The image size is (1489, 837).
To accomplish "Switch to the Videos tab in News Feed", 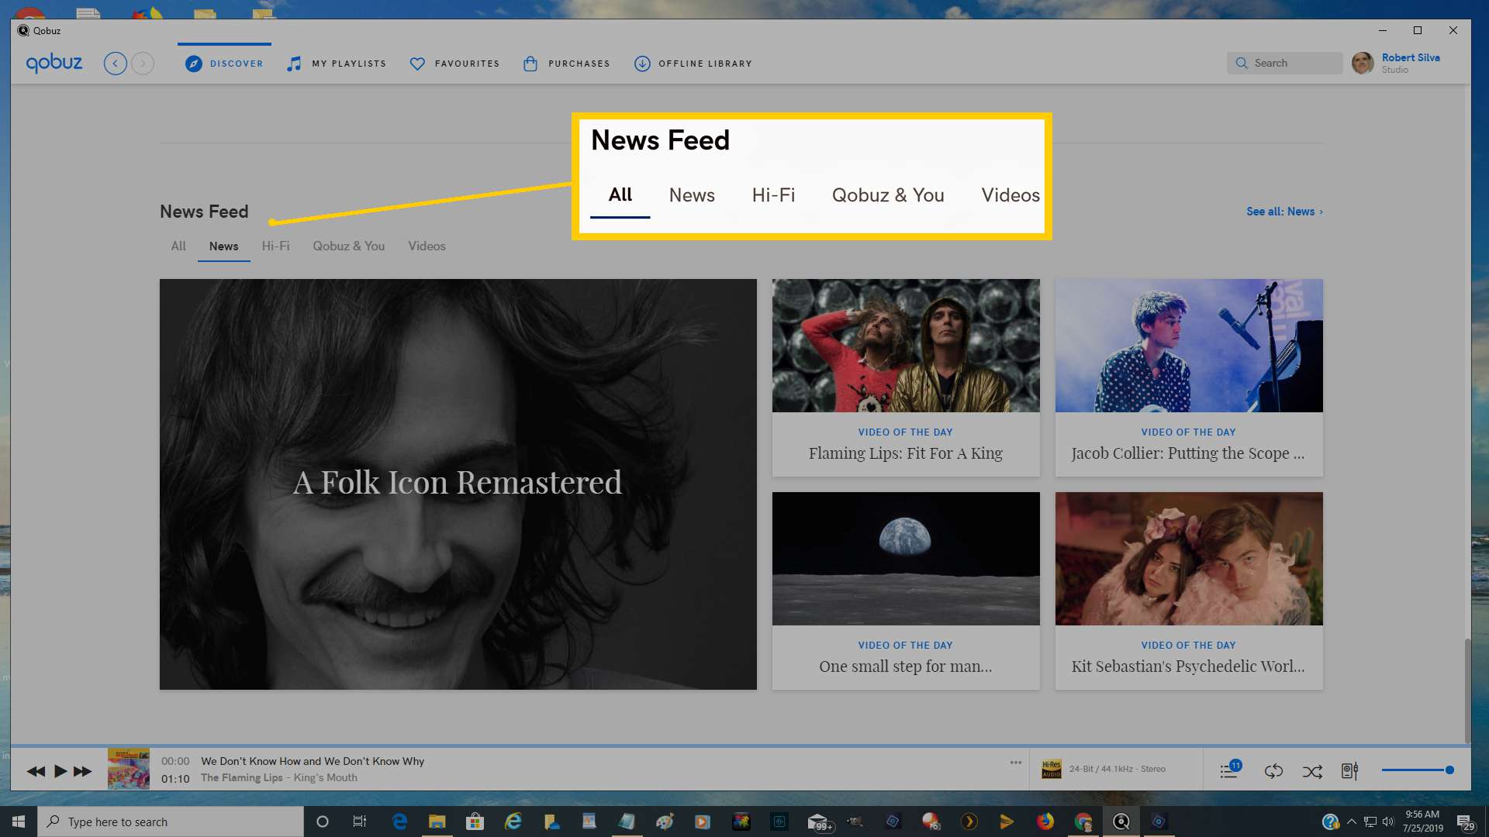I will (427, 245).
